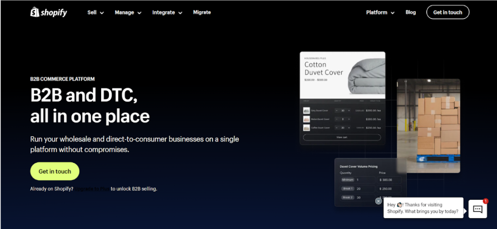Screen dimensions: 497x229
Task: Increase Melon Duvet Cover quantity
Action: click(x=349, y=119)
